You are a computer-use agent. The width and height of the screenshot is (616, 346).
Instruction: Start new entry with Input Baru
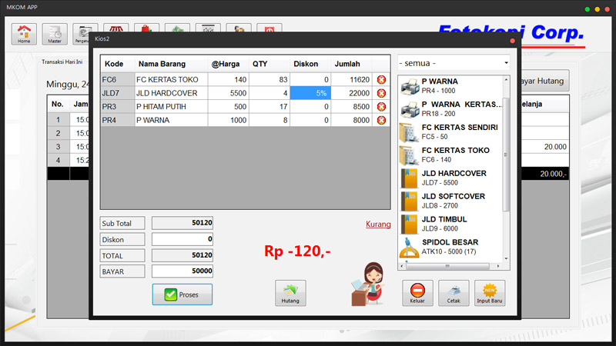[490, 293]
